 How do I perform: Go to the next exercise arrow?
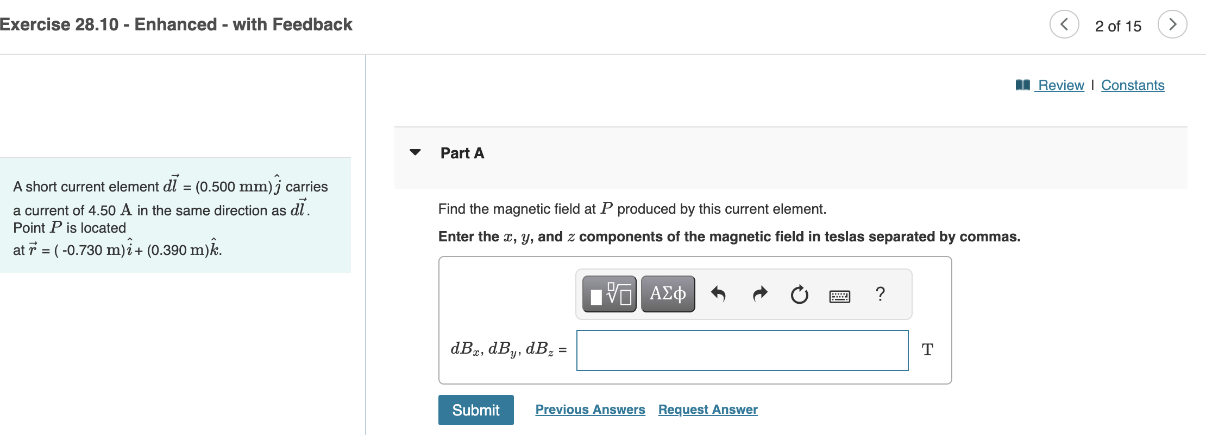tap(1172, 24)
